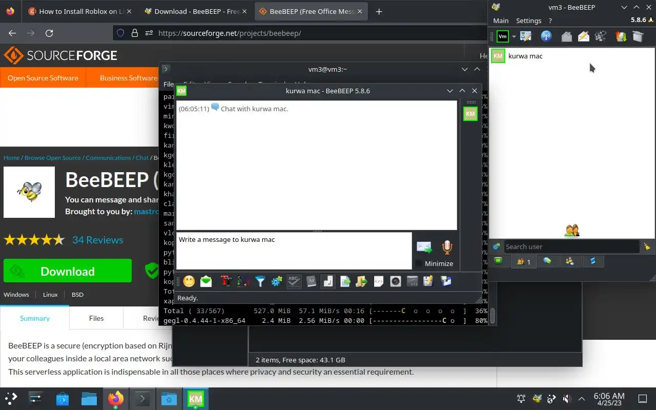Click the Business Software nav link
The width and height of the screenshot is (656, 410).
[128, 78]
